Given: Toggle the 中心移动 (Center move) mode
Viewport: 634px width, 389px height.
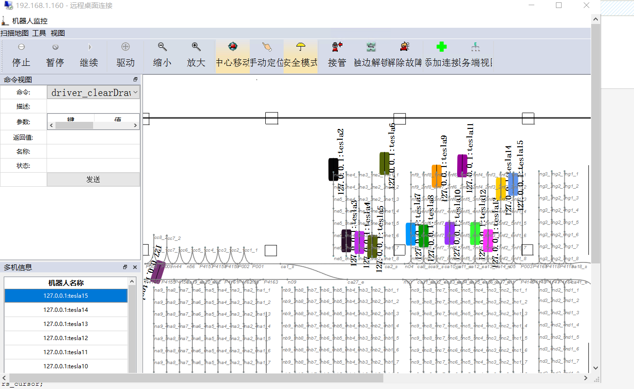Looking at the screenshot, I should (x=233, y=47).
